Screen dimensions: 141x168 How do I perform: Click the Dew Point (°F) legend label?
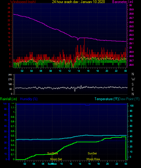click(x=129, y=99)
